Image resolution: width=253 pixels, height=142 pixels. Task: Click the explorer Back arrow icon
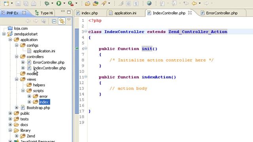coord(28,21)
